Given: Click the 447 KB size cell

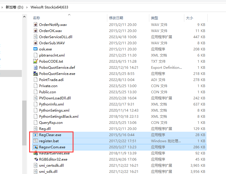Looking at the screenshot, I should click(199, 37).
